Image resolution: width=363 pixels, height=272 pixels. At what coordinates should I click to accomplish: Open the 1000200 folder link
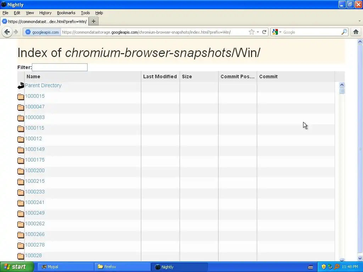pos(35,170)
